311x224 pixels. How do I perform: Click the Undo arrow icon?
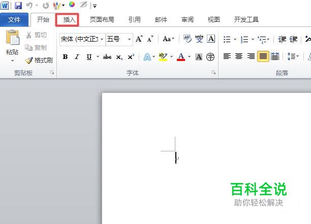point(29,6)
